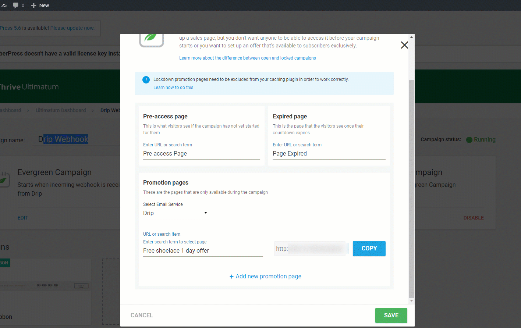521x328 pixels.
Task: Click the URL or search item label
Action: pos(162,234)
